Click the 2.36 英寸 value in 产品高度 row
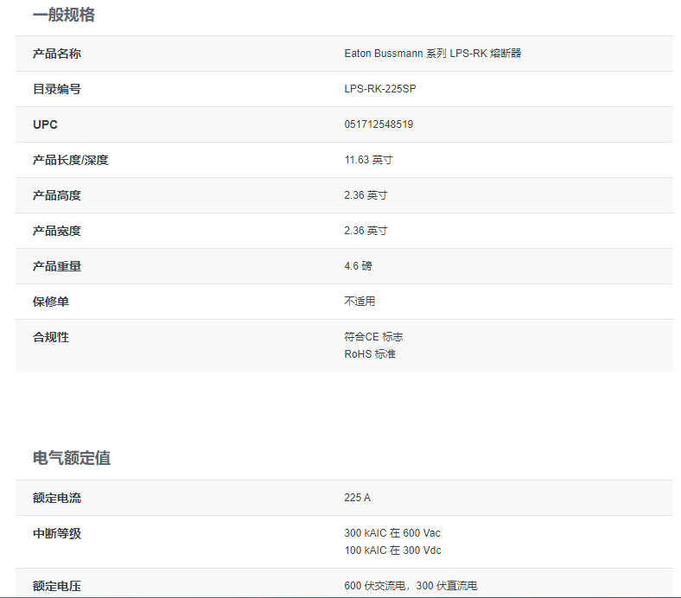 [x=366, y=195]
